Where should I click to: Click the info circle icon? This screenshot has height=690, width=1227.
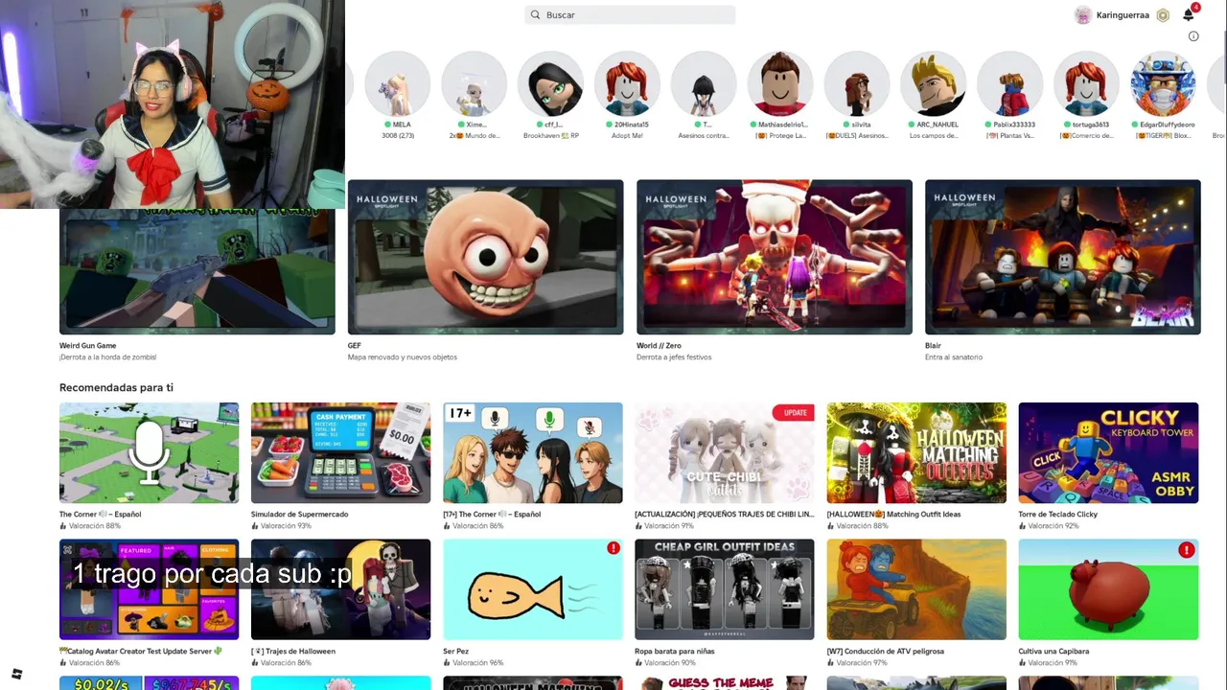coord(1193,36)
